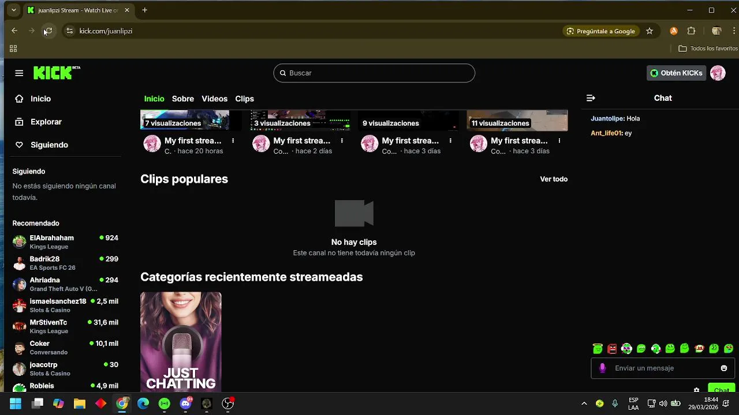Switch to the Videos tab
This screenshot has height=415, width=739.
coord(214,99)
